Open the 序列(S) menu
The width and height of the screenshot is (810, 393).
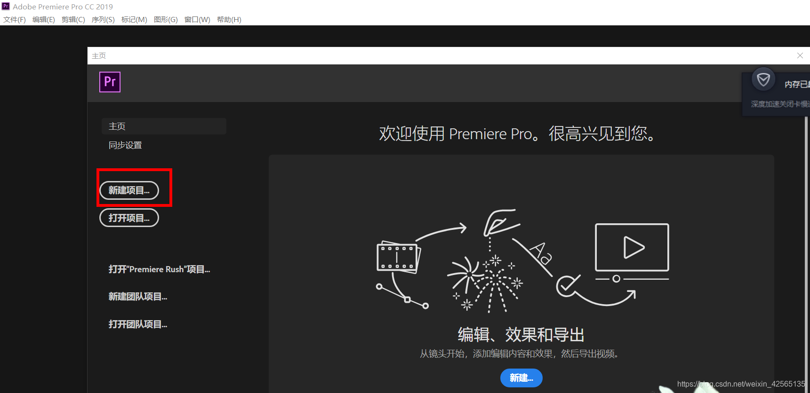point(103,19)
